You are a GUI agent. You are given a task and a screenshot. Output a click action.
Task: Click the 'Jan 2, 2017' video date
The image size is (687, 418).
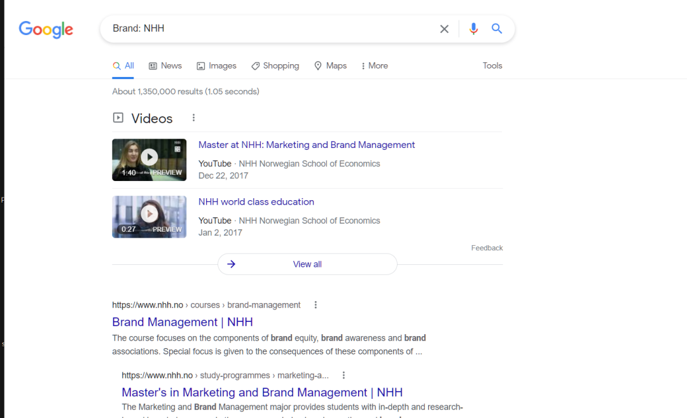(x=220, y=233)
